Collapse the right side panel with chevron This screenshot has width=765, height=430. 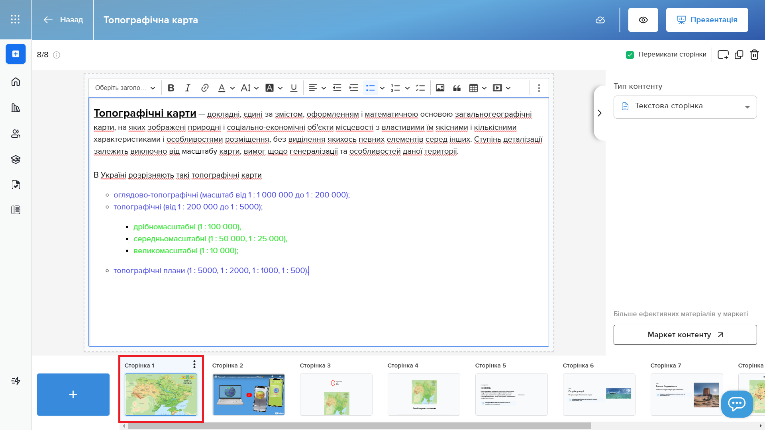(600, 113)
